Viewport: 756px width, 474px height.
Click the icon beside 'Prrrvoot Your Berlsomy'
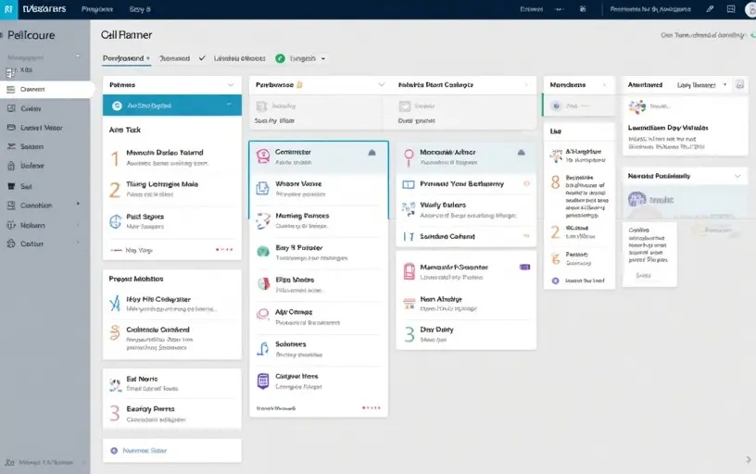409,184
